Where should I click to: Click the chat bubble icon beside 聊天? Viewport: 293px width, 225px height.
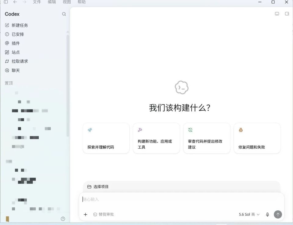7,70
